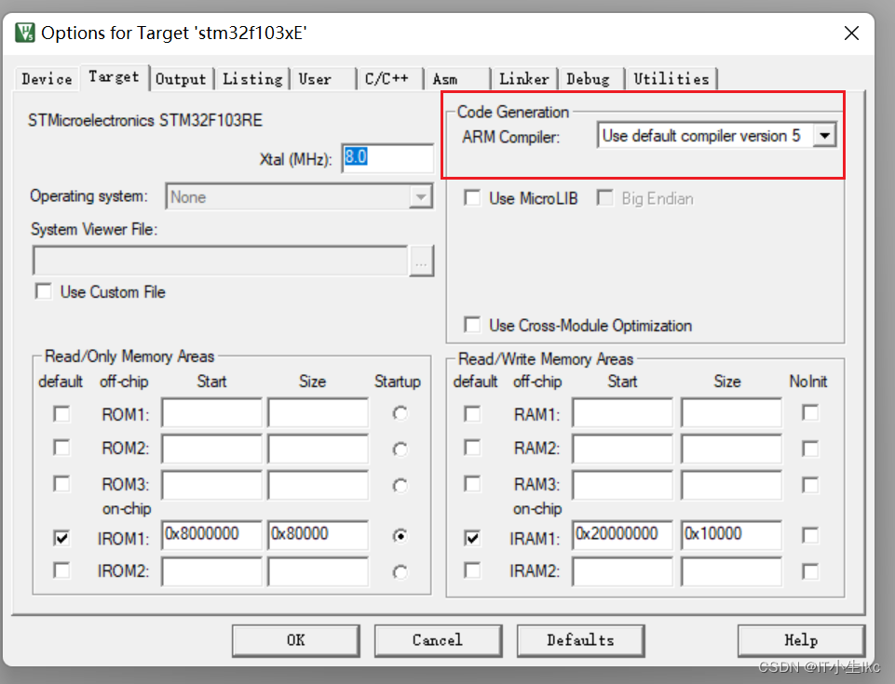Click the Keil icon in the title bar
The width and height of the screenshot is (895, 684).
[x=23, y=31]
